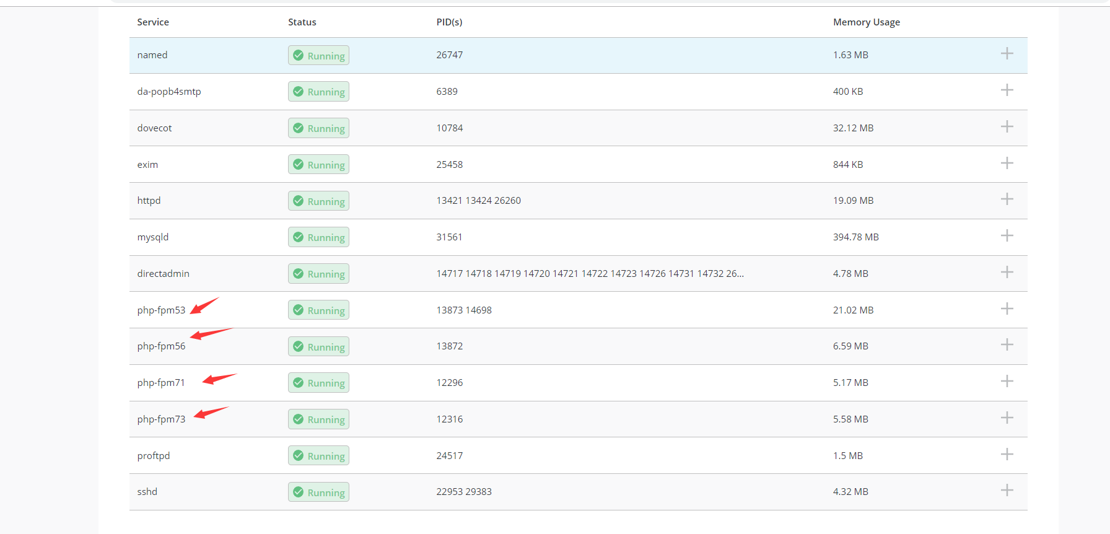This screenshot has height=534, width=1110.
Task: Click the Running status badge for named
Action: [318, 55]
